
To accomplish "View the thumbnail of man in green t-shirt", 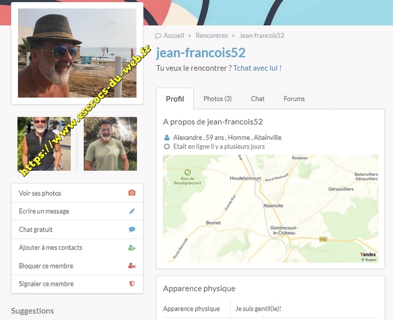I will click(x=110, y=144).
